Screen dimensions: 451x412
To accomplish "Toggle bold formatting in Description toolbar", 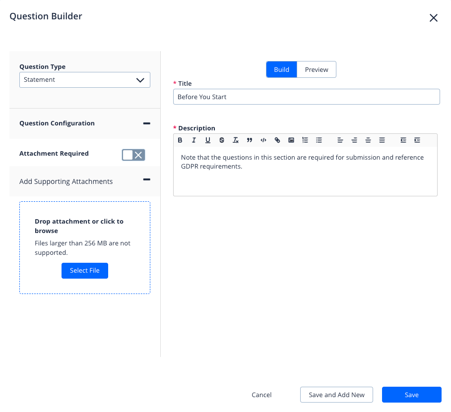I will [x=180, y=140].
